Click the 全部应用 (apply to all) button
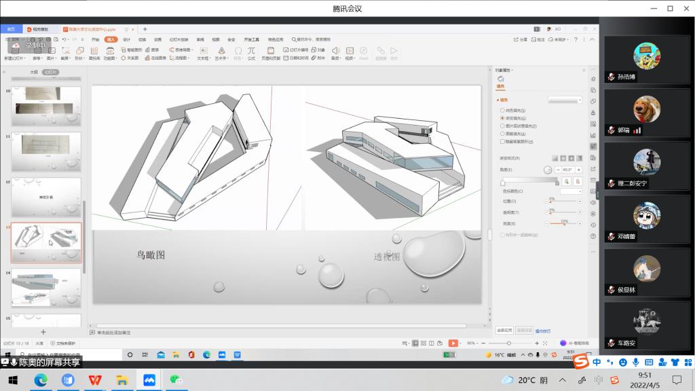Viewport: 695px width, 391px height. coord(504,330)
